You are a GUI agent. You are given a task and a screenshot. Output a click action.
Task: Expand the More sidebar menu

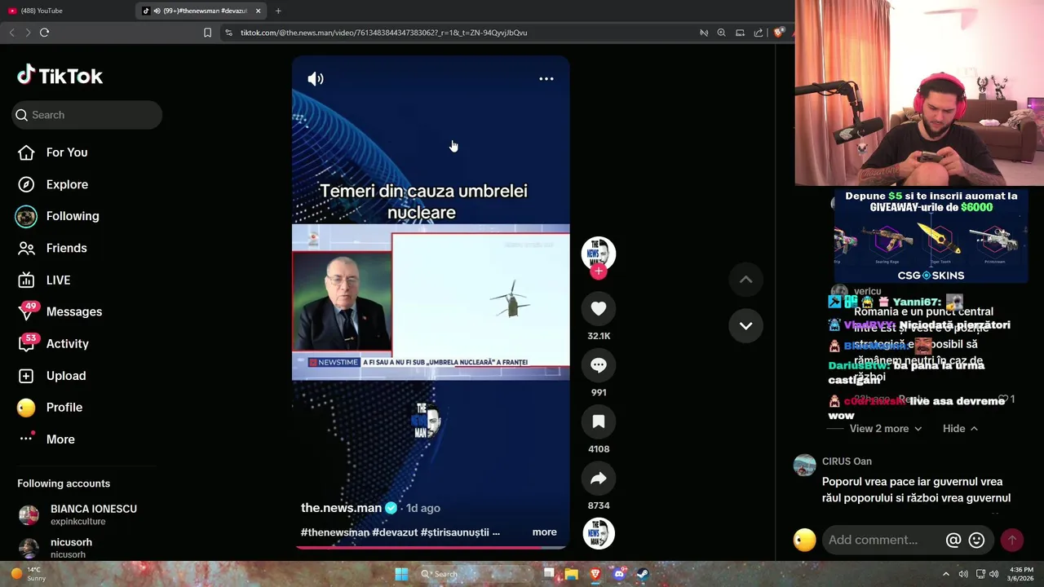[x=46, y=439]
